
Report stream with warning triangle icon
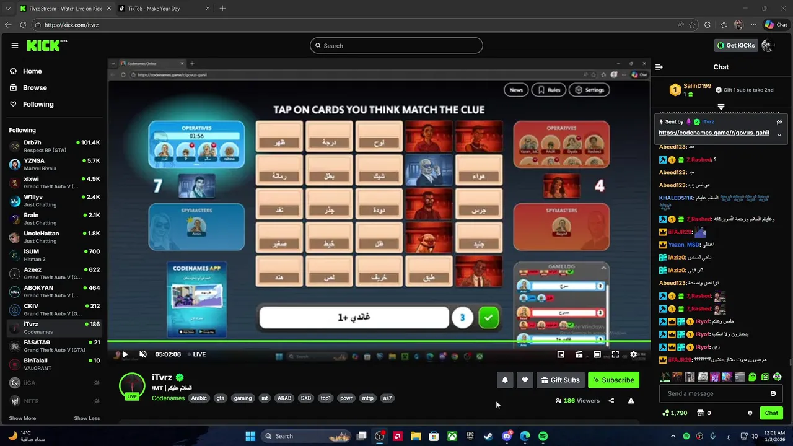click(631, 401)
